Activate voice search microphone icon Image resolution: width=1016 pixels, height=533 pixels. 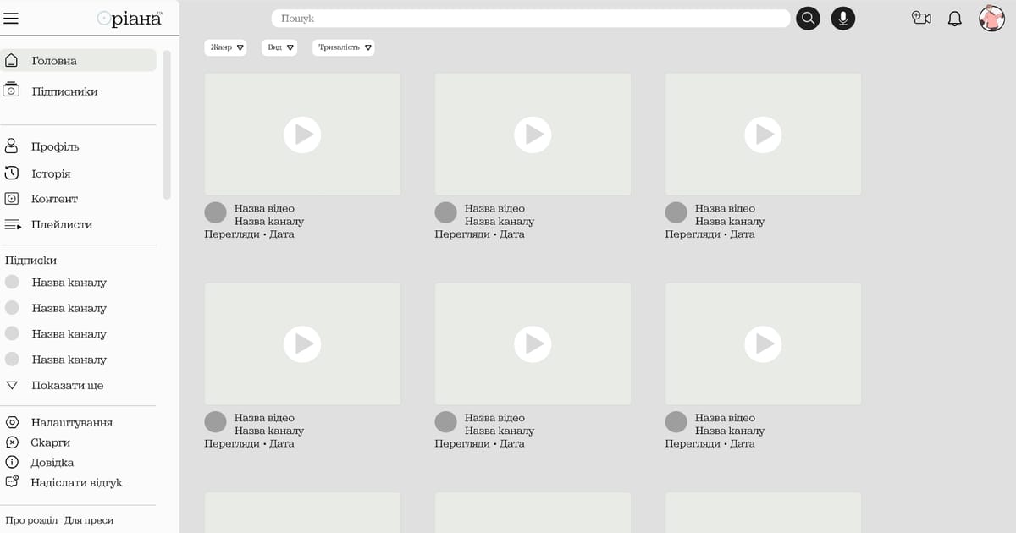(842, 19)
